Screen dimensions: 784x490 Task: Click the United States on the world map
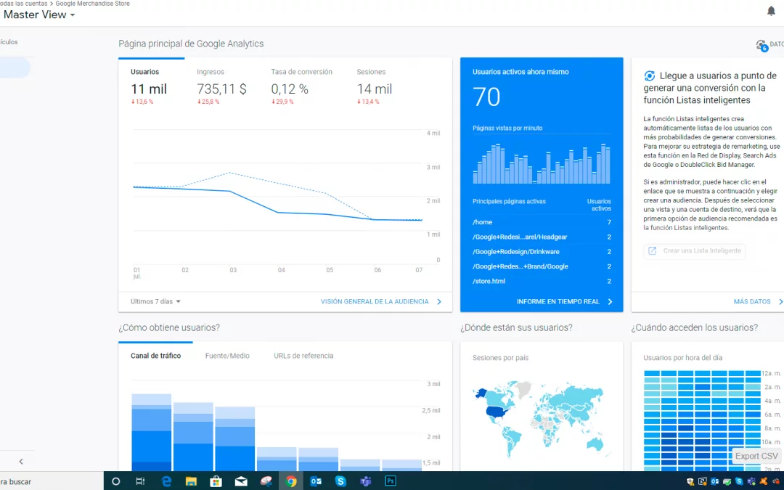tap(498, 412)
